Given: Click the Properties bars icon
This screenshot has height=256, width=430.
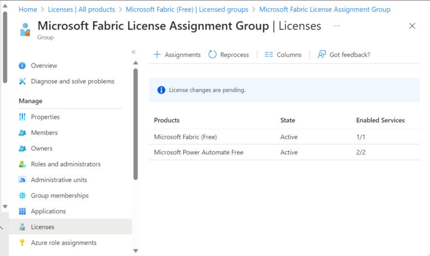Looking at the screenshot, I should coord(22,117).
